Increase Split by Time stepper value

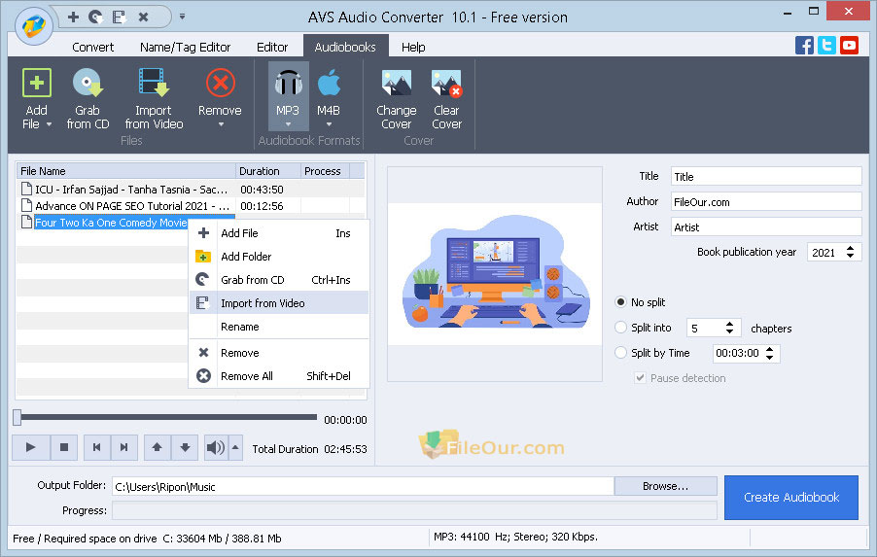pyautogui.click(x=770, y=349)
